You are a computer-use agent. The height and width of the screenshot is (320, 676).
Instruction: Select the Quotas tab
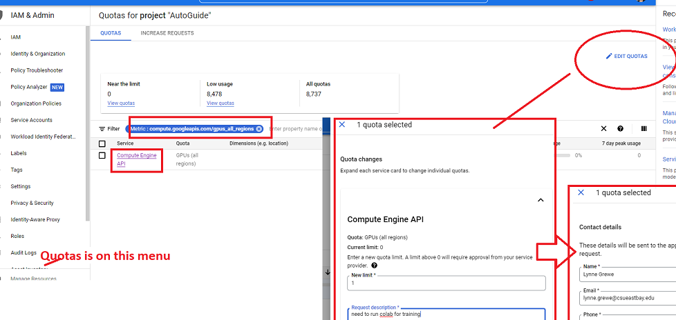click(111, 32)
